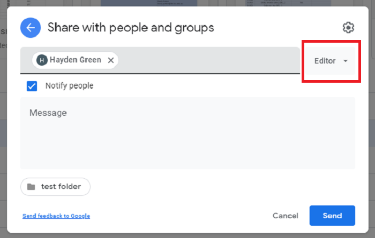Click the Hayden Green avatar circle
The image size is (375, 238).
(42, 60)
